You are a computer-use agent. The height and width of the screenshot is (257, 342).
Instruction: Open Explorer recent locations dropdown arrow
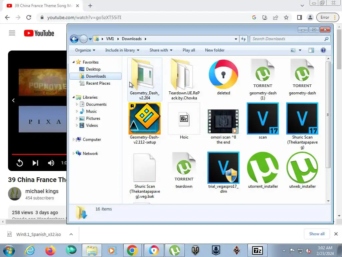click(90, 39)
